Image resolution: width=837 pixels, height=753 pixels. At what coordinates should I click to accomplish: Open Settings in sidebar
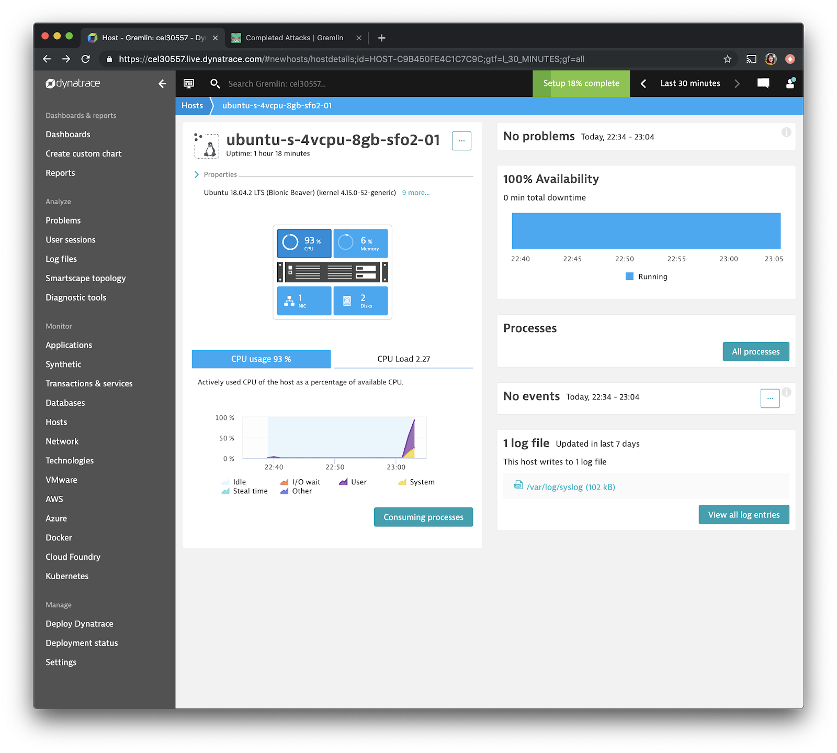(61, 662)
